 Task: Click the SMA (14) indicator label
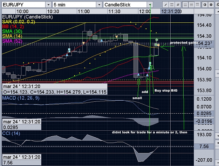(12, 36)
